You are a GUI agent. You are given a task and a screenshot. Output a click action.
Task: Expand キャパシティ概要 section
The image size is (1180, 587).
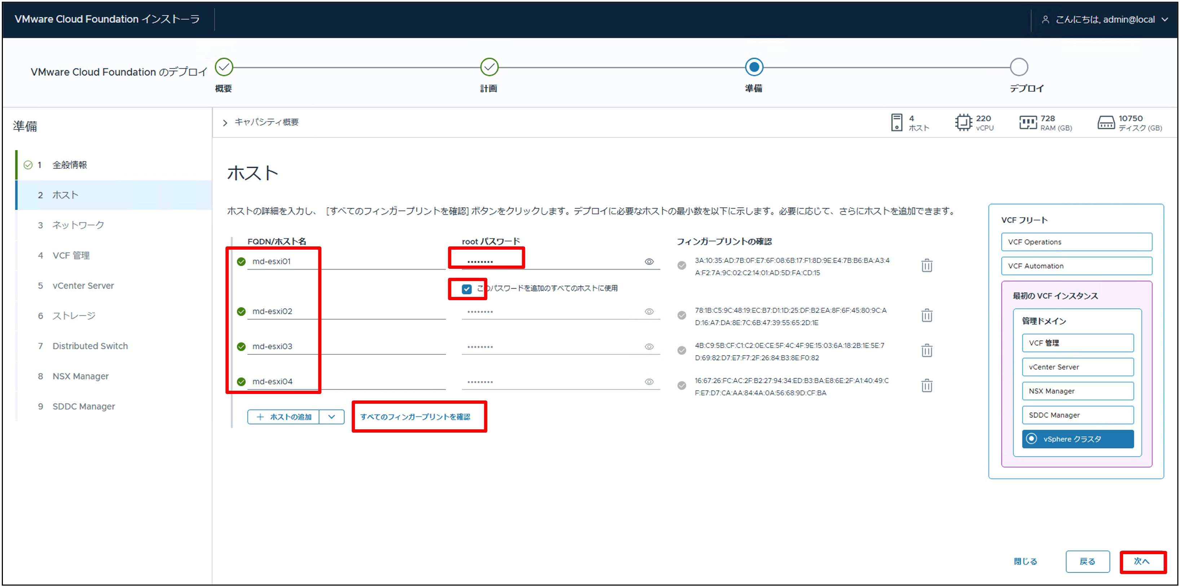(x=225, y=122)
